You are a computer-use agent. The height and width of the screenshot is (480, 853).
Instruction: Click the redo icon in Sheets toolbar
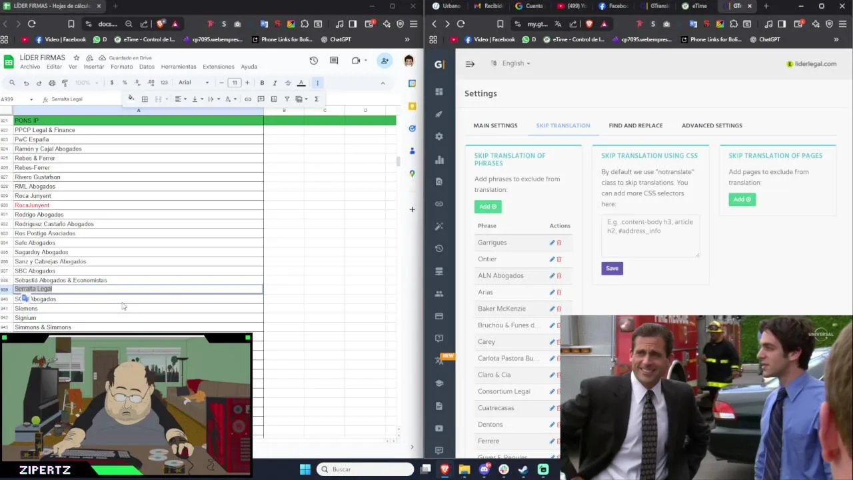tap(39, 83)
